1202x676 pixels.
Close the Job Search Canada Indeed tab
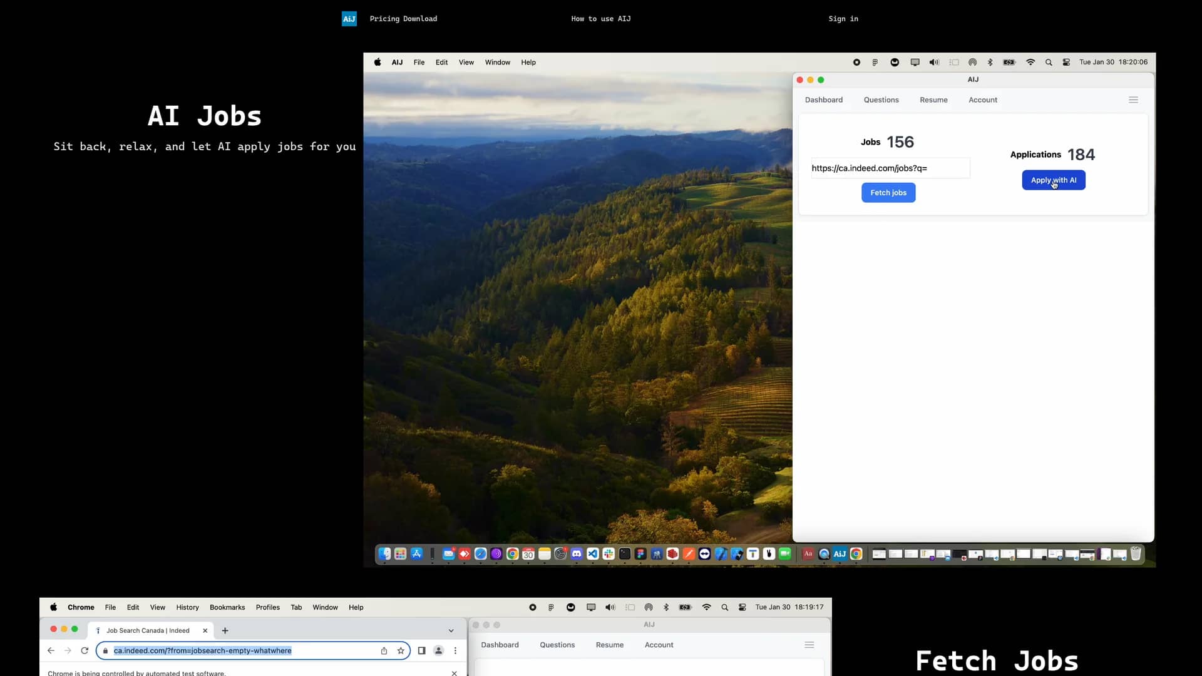[205, 631]
